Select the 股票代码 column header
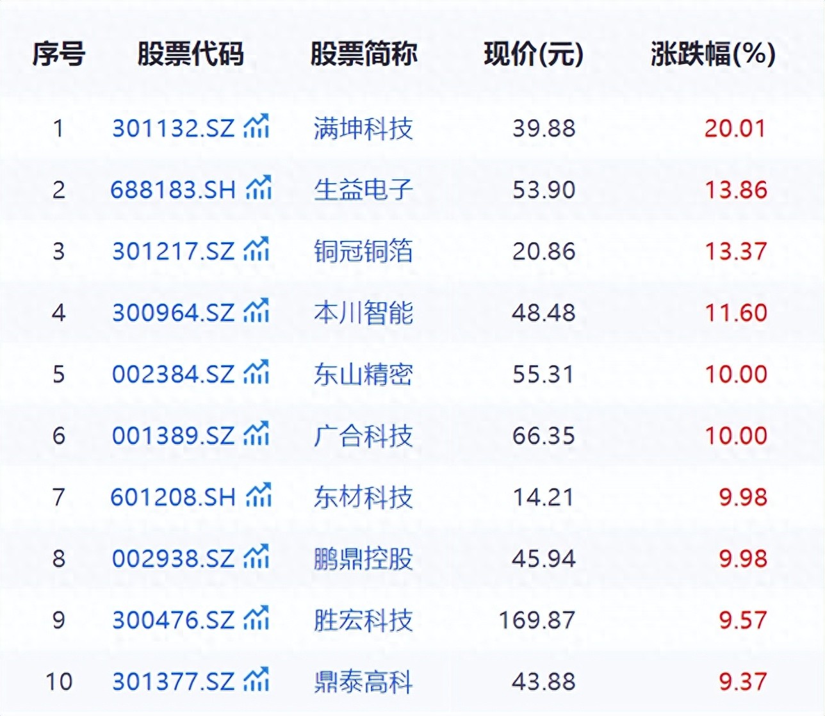This screenshot has height=716, width=825. pos(190,54)
